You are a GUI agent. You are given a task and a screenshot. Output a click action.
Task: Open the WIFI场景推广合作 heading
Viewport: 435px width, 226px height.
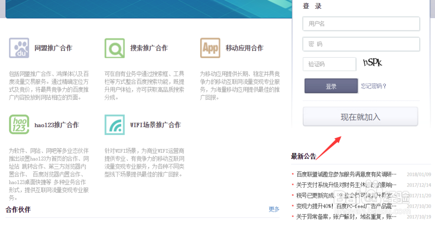155,125
